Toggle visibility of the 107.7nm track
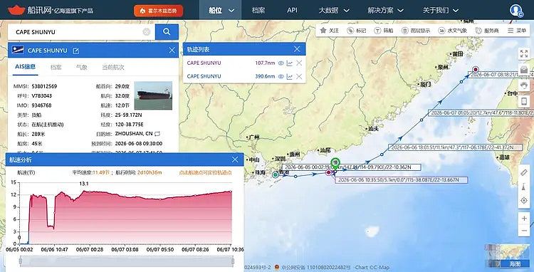Screen dimensions: 534x272 click(281, 63)
